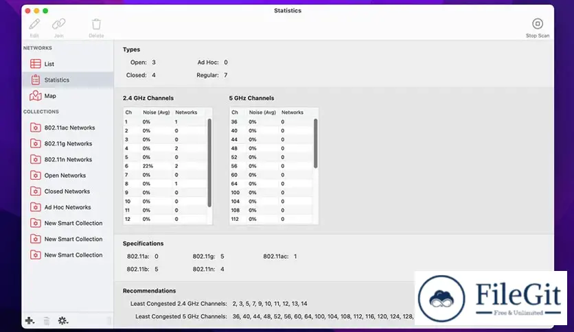The image size is (574, 332).
Task: Click the 802.11n count value 4
Action: point(222,269)
